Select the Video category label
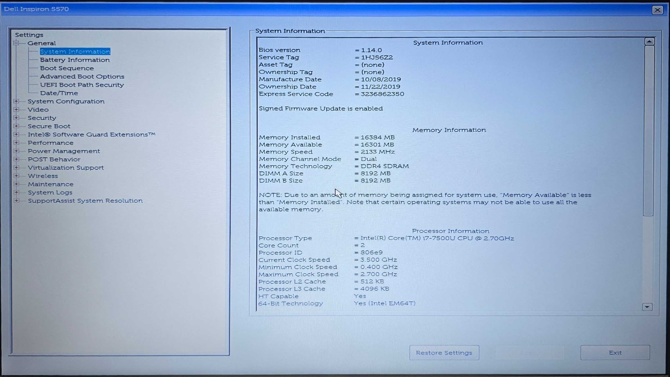The image size is (670, 377). [38, 110]
